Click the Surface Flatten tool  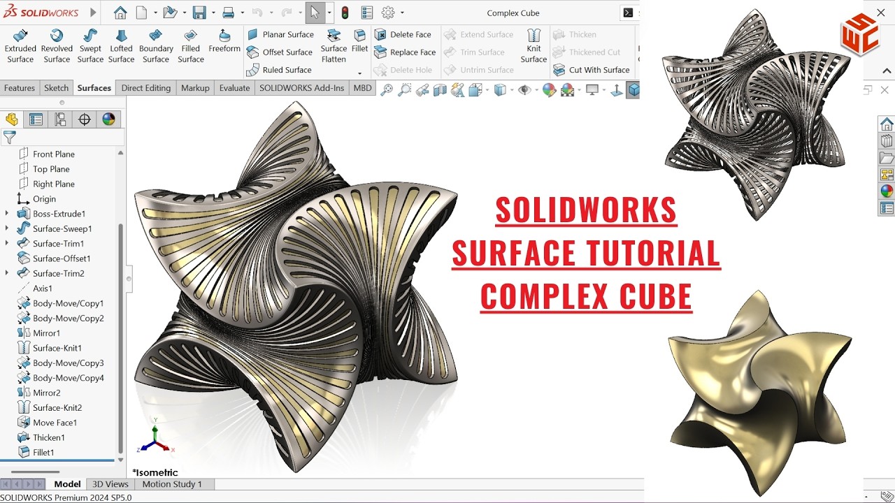(334, 46)
